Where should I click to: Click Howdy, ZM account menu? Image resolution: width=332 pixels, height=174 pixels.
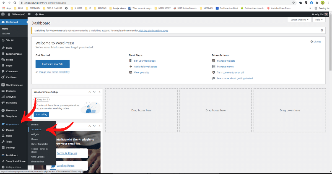click(320, 14)
